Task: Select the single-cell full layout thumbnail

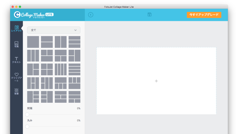Action: [33, 42]
